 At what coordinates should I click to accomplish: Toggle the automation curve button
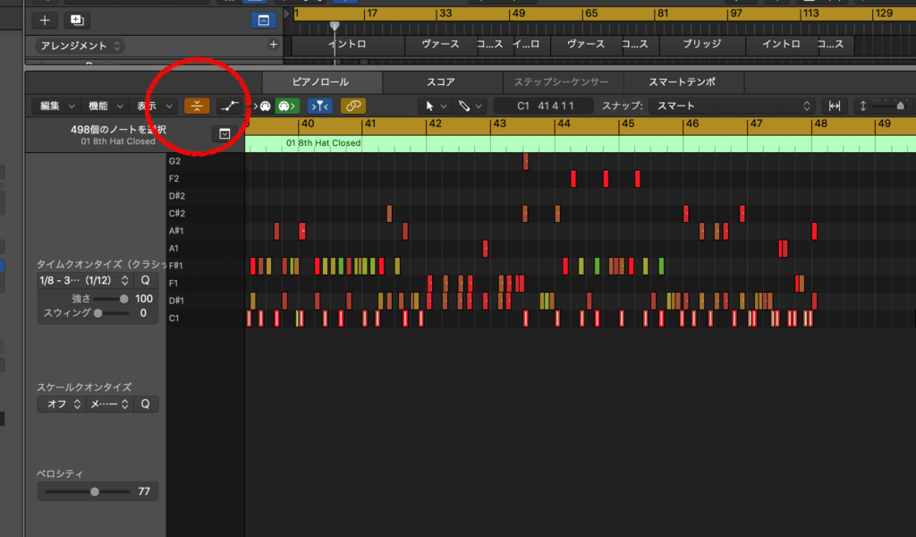(230, 106)
